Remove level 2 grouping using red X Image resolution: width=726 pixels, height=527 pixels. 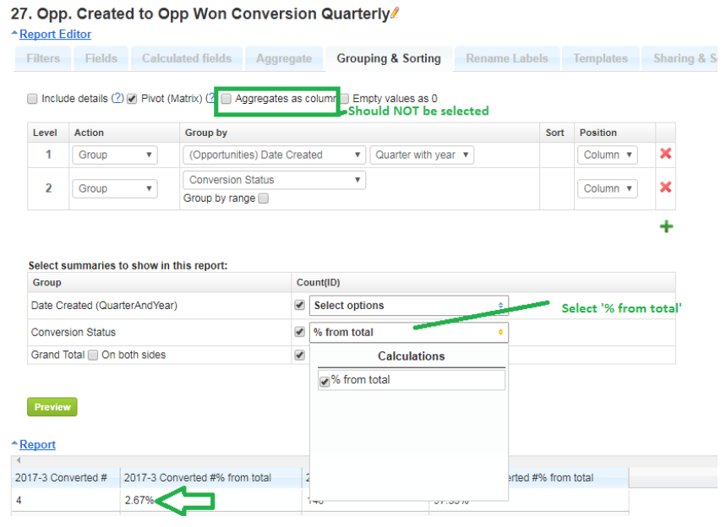click(x=665, y=187)
